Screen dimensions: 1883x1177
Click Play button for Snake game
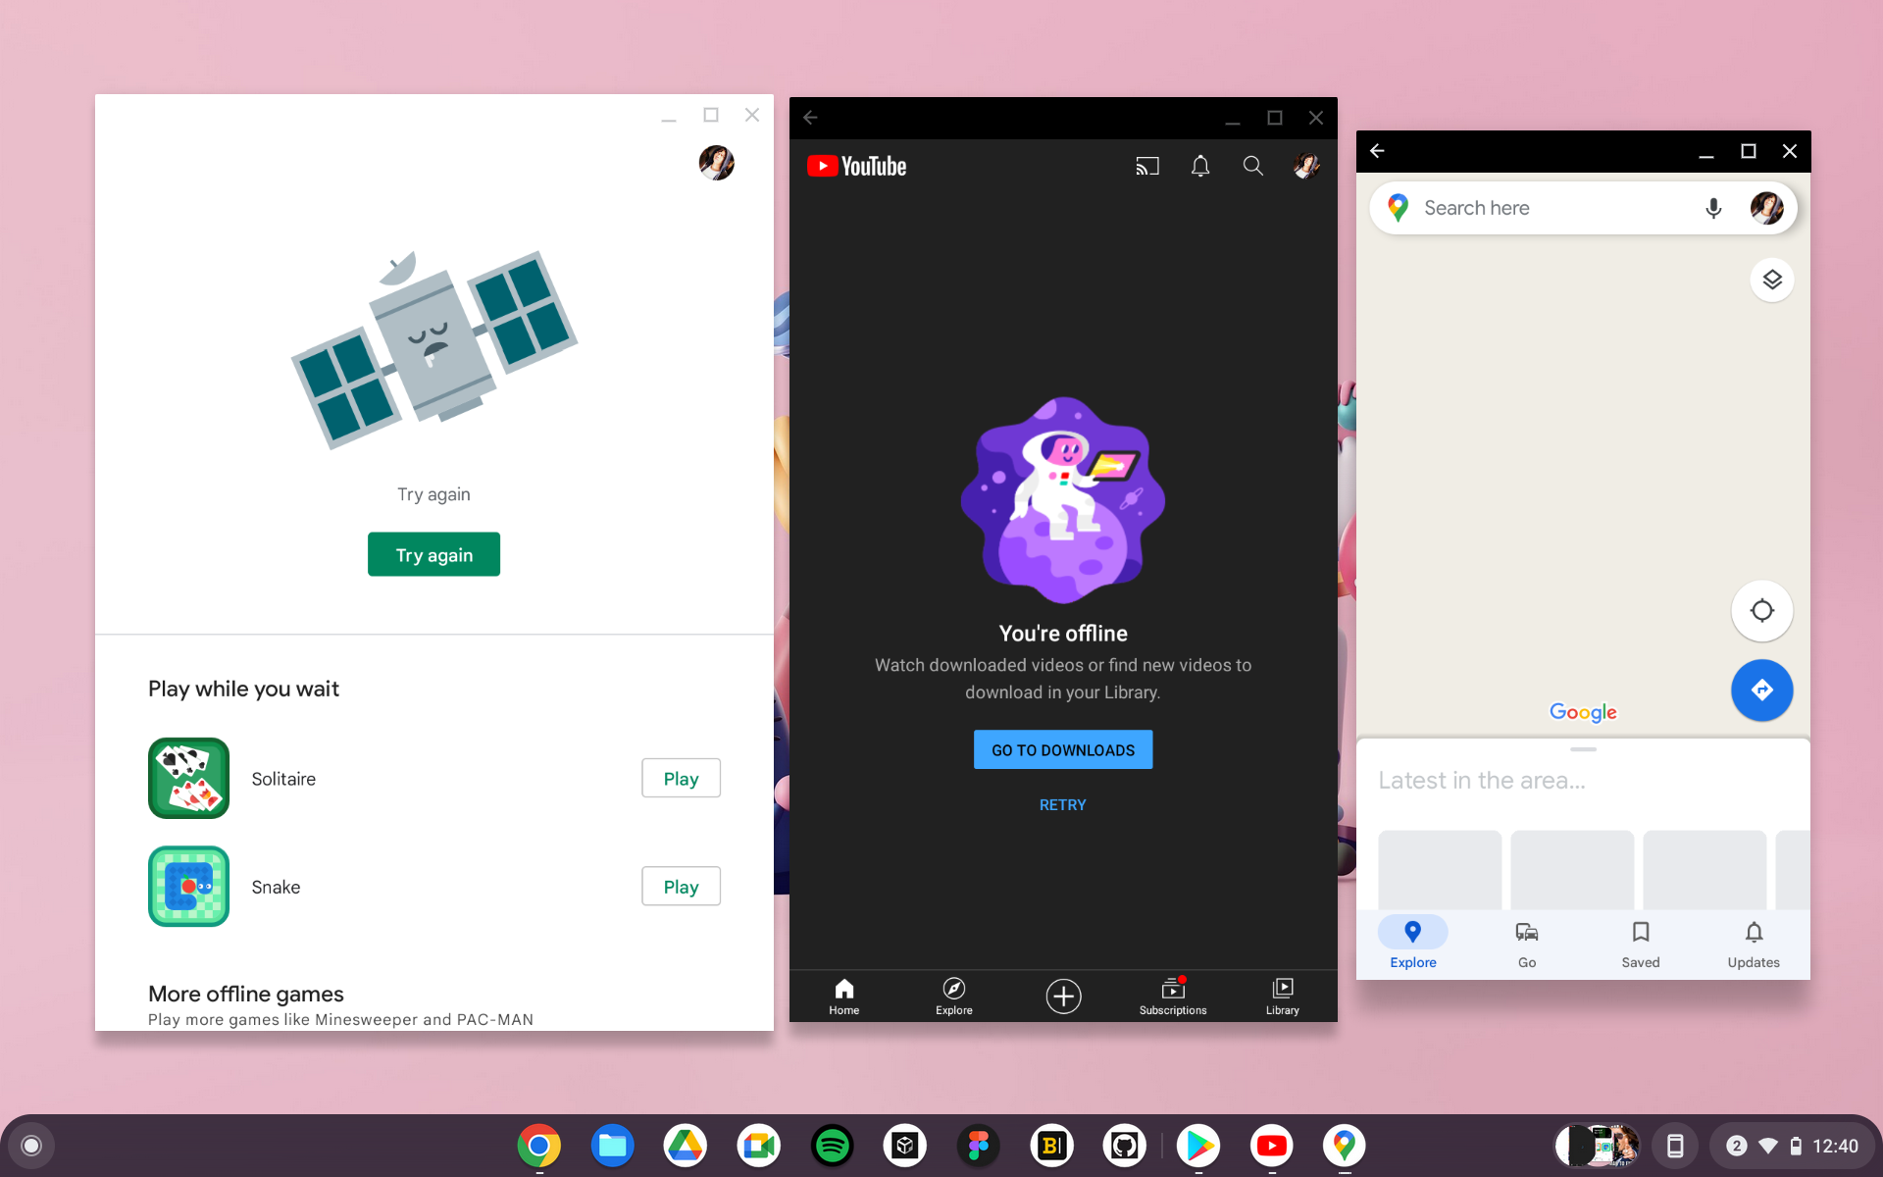coord(681,886)
